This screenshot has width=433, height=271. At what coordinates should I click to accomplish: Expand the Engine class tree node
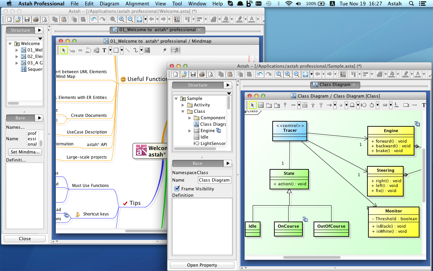[x=190, y=131]
